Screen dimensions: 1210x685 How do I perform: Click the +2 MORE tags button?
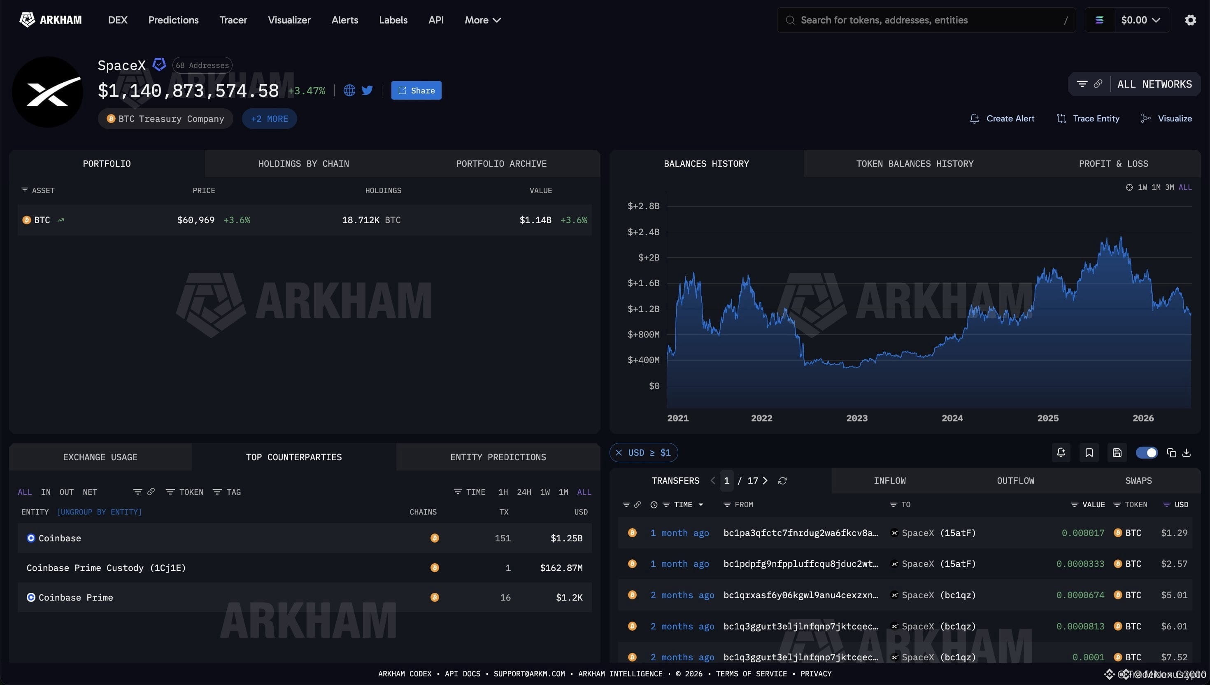(270, 119)
